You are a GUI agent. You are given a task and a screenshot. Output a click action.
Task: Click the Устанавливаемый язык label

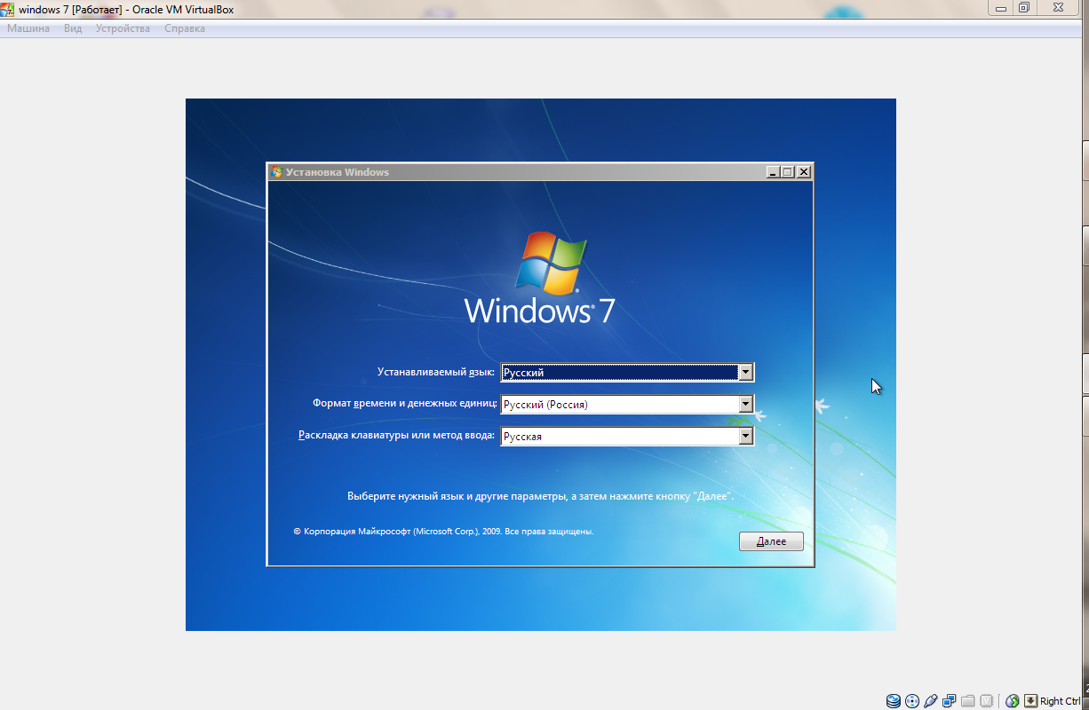tap(436, 373)
